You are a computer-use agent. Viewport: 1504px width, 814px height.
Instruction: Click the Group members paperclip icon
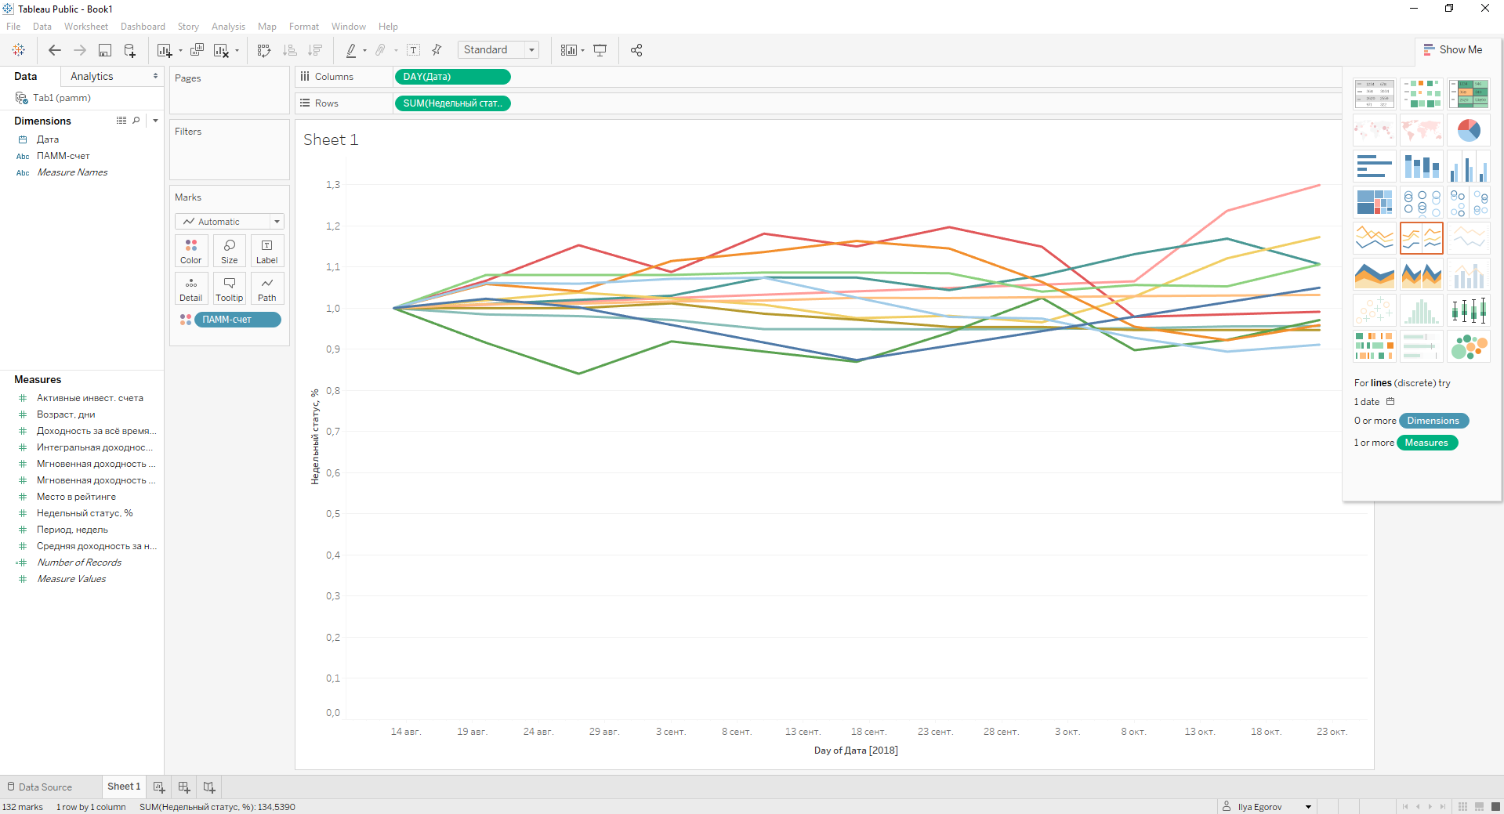click(x=380, y=50)
